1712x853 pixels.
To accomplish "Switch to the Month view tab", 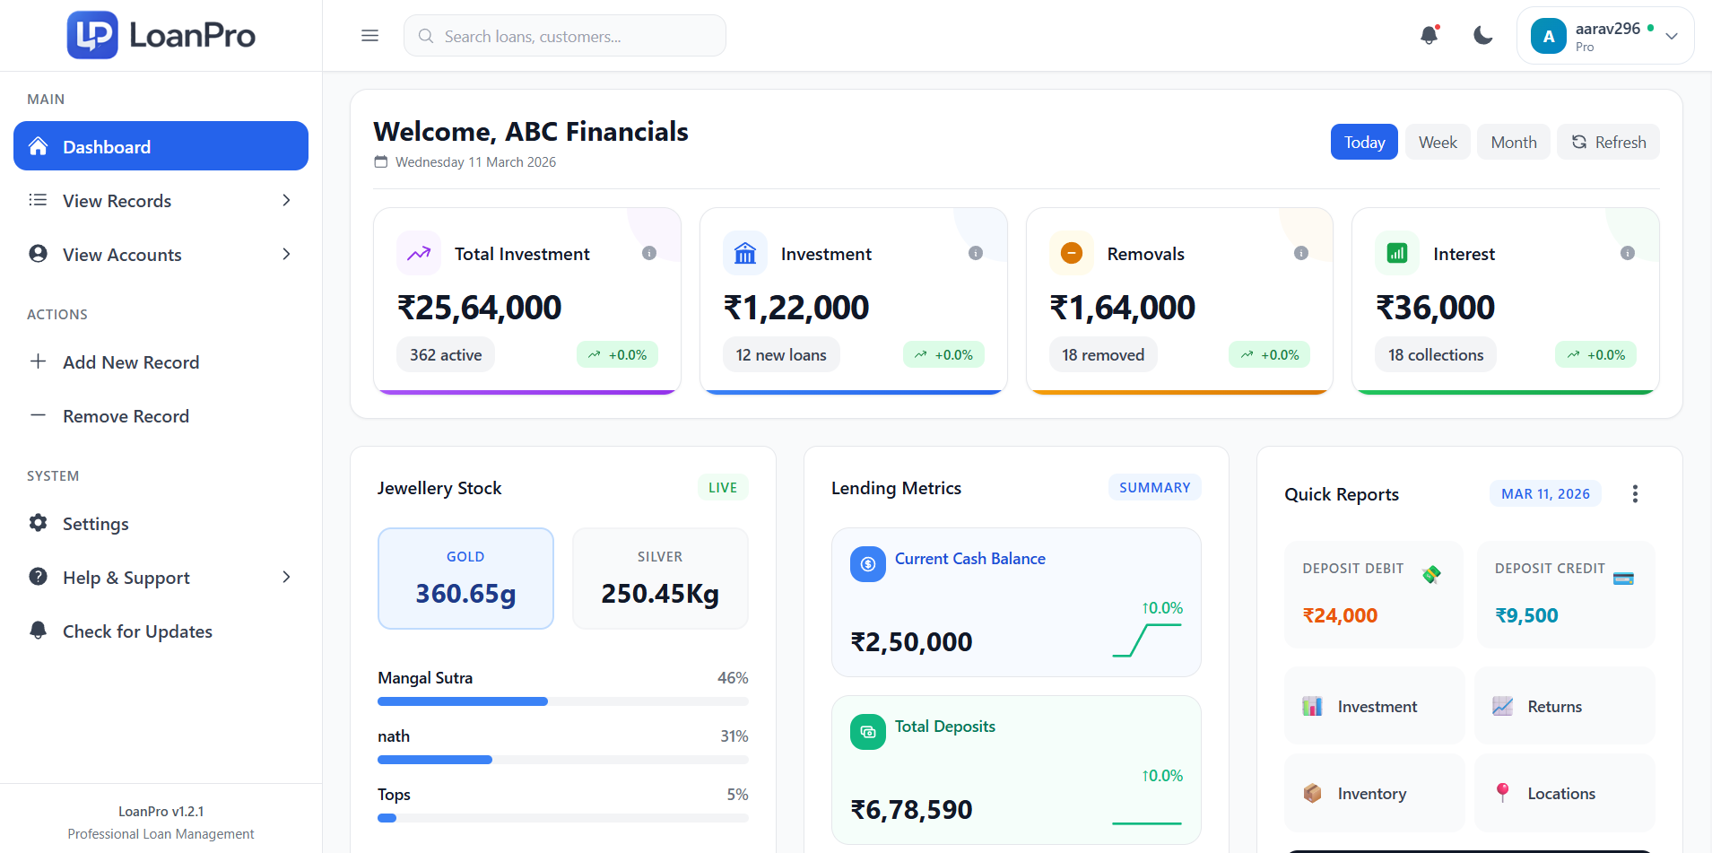I will [x=1513, y=142].
